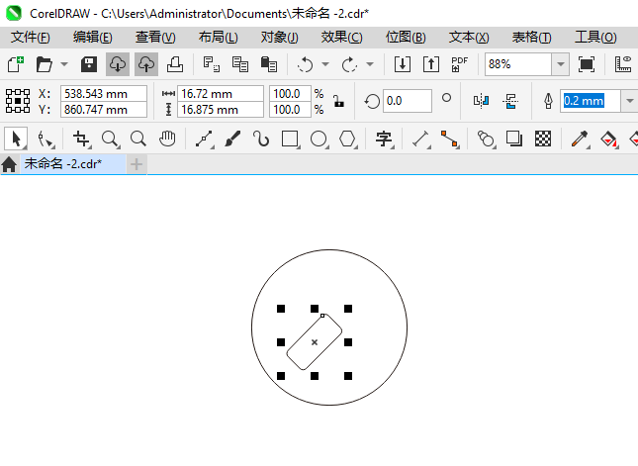The image size is (638, 466).
Task: Click the Export icon
Action: [431, 64]
